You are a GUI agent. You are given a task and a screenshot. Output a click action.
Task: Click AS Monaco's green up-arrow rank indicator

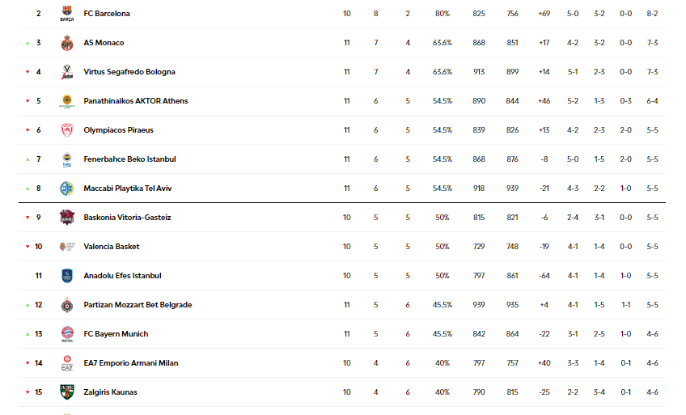[28, 43]
